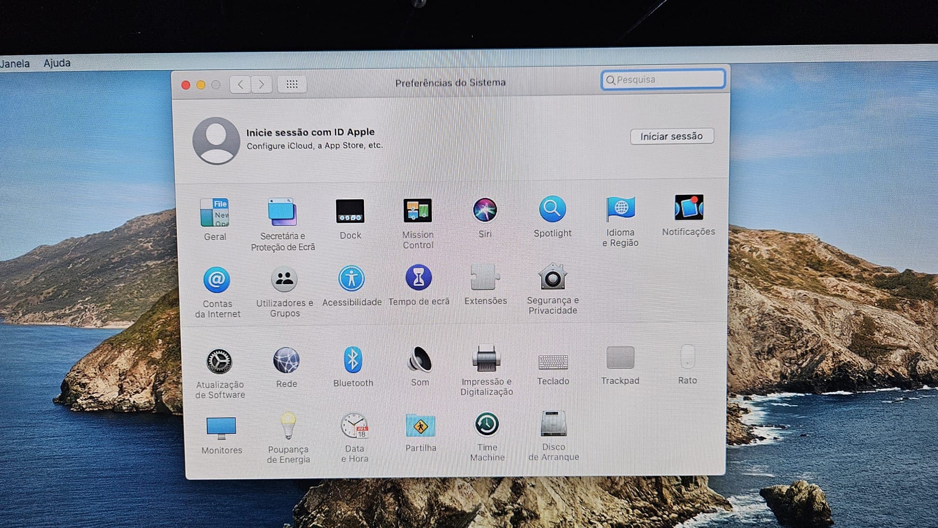The width and height of the screenshot is (938, 528).
Task: Go back with the left chevron button
Action: (241, 84)
